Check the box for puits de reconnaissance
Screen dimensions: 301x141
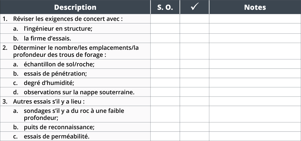(194, 127)
